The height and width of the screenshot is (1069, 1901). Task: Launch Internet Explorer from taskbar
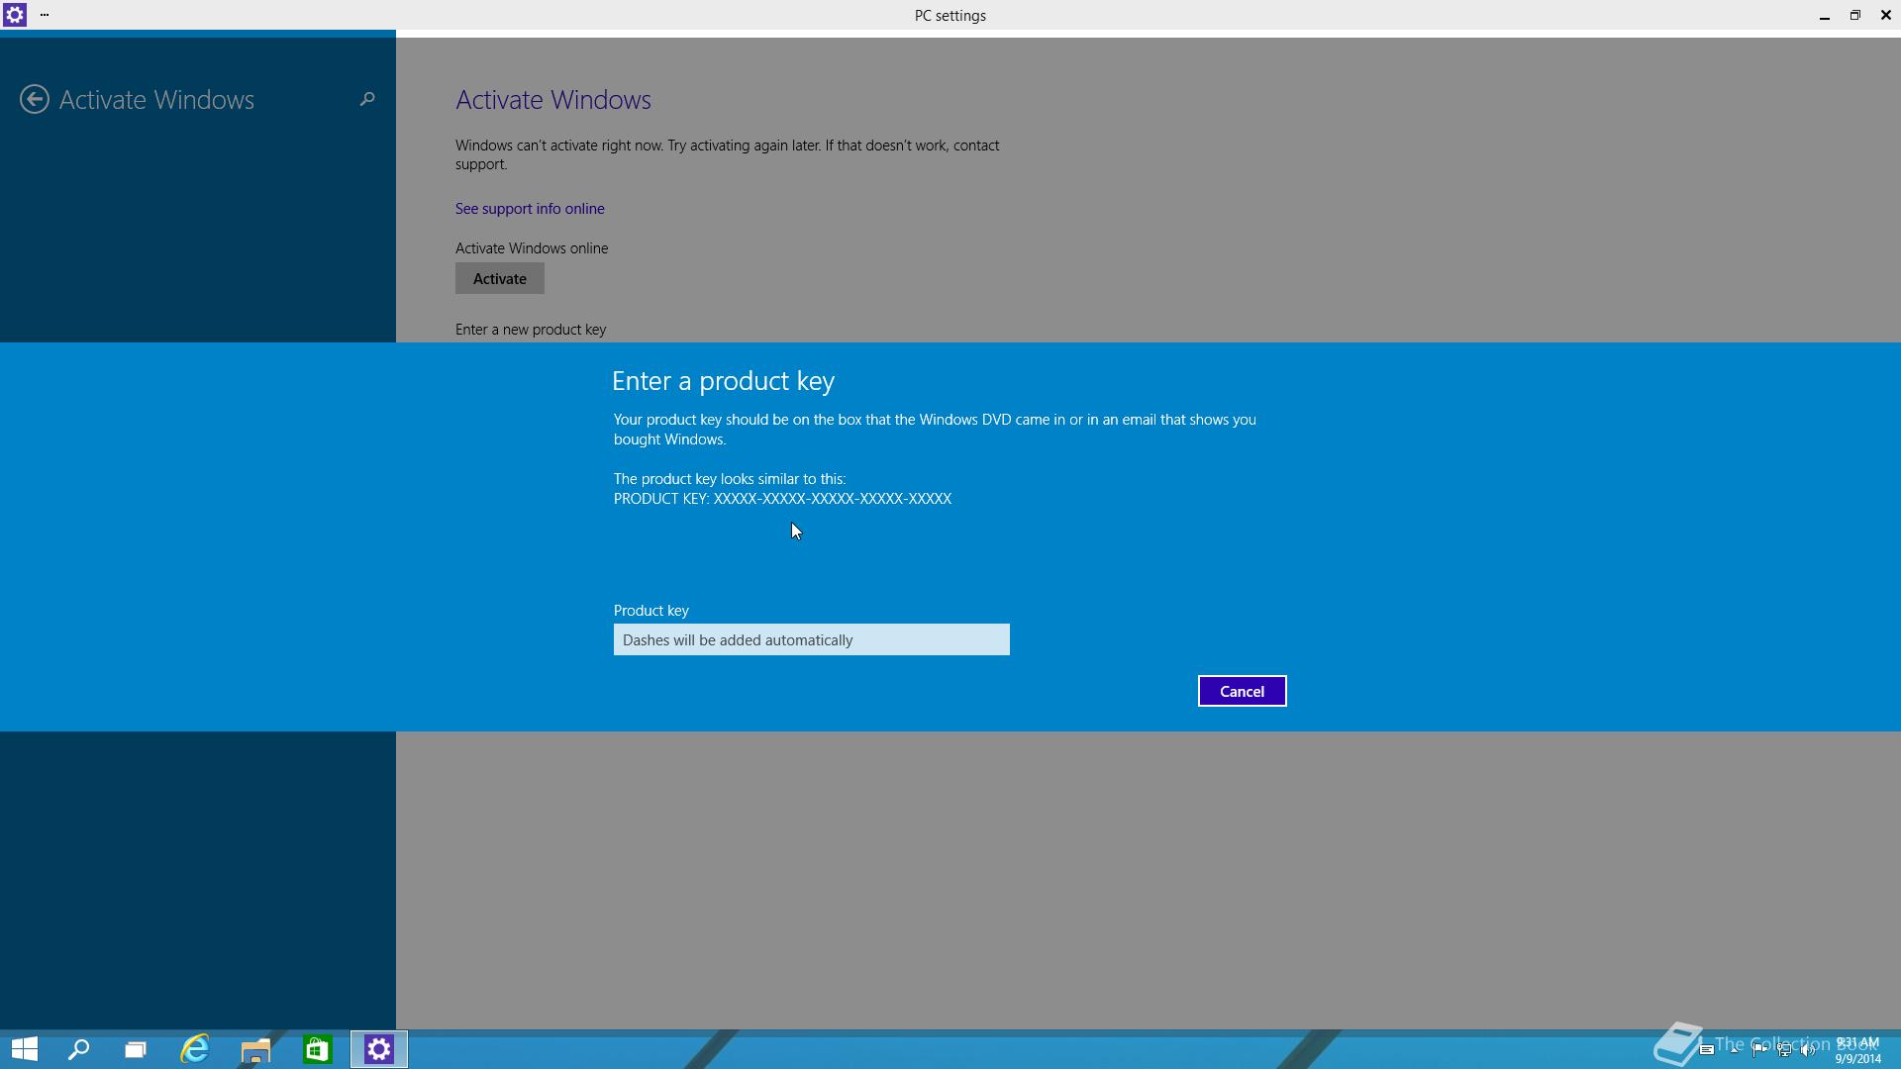point(195,1049)
